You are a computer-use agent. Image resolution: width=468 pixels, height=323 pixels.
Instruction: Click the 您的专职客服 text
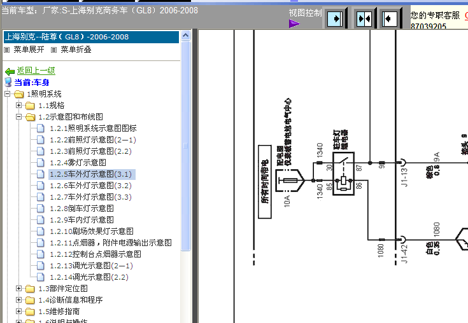point(435,15)
